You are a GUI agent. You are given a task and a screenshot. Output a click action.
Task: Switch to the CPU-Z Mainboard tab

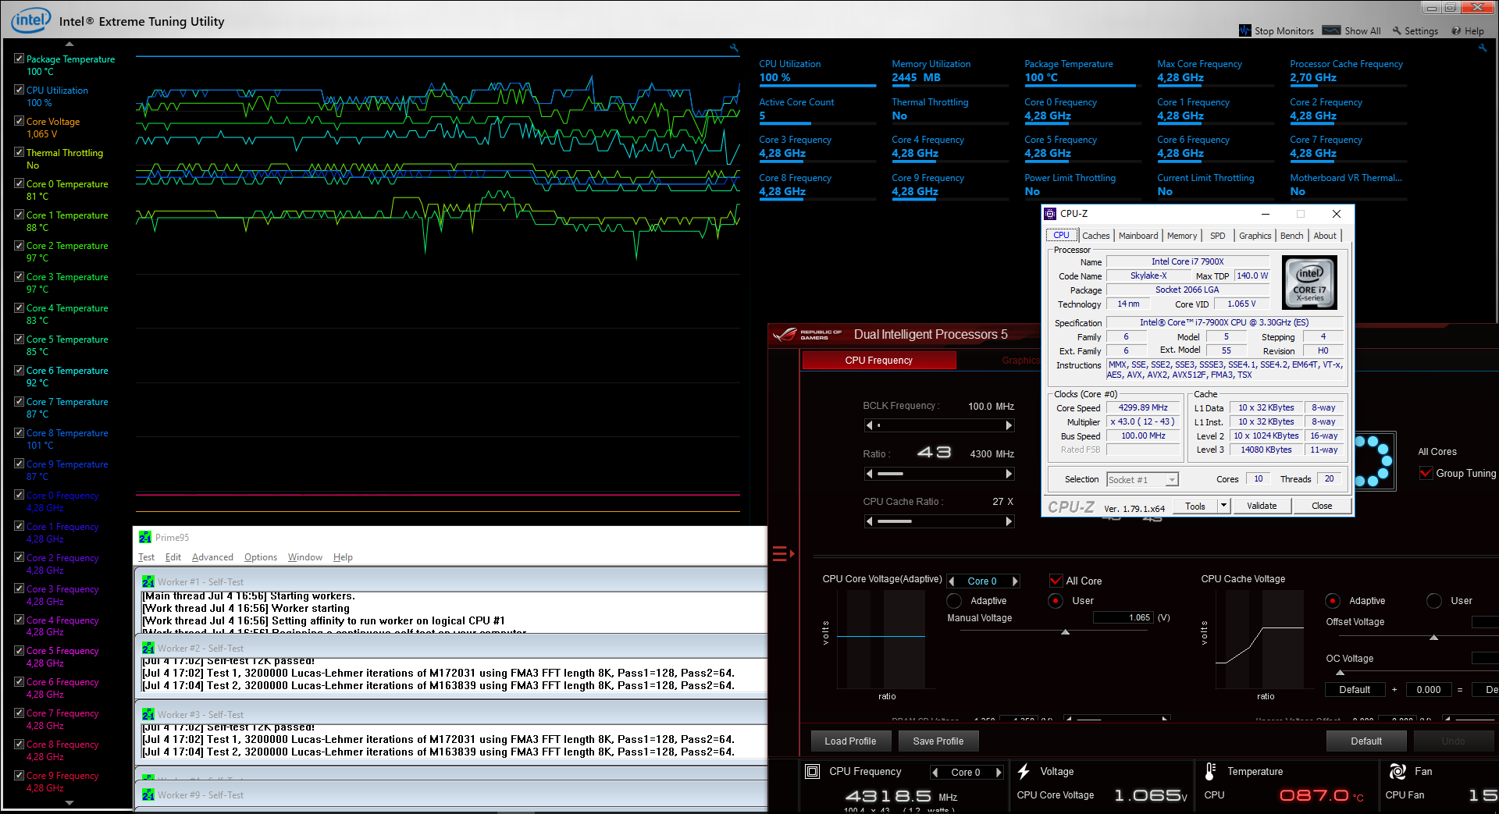(x=1138, y=236)
